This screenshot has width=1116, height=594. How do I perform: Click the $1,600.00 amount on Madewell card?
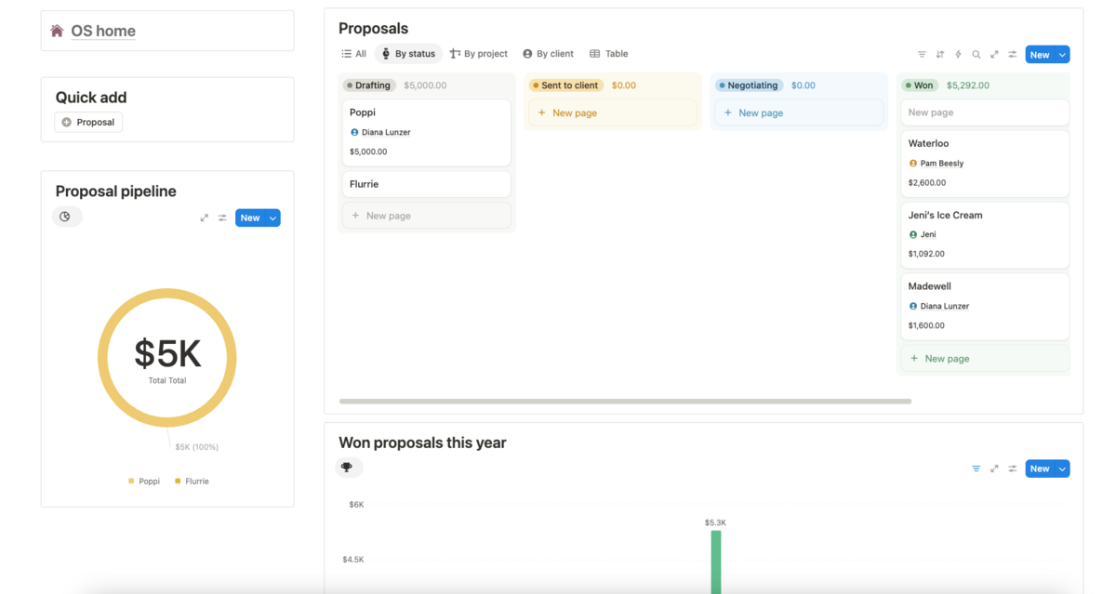click(926, 325)
